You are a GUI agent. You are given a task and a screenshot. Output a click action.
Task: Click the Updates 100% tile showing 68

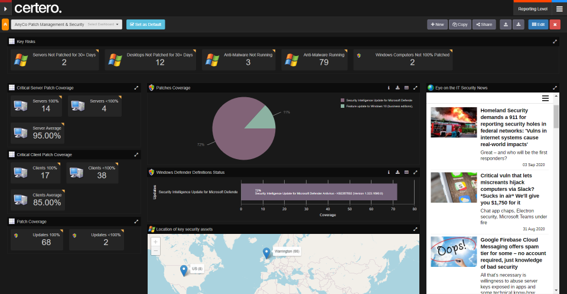click(x=37, y=240)
